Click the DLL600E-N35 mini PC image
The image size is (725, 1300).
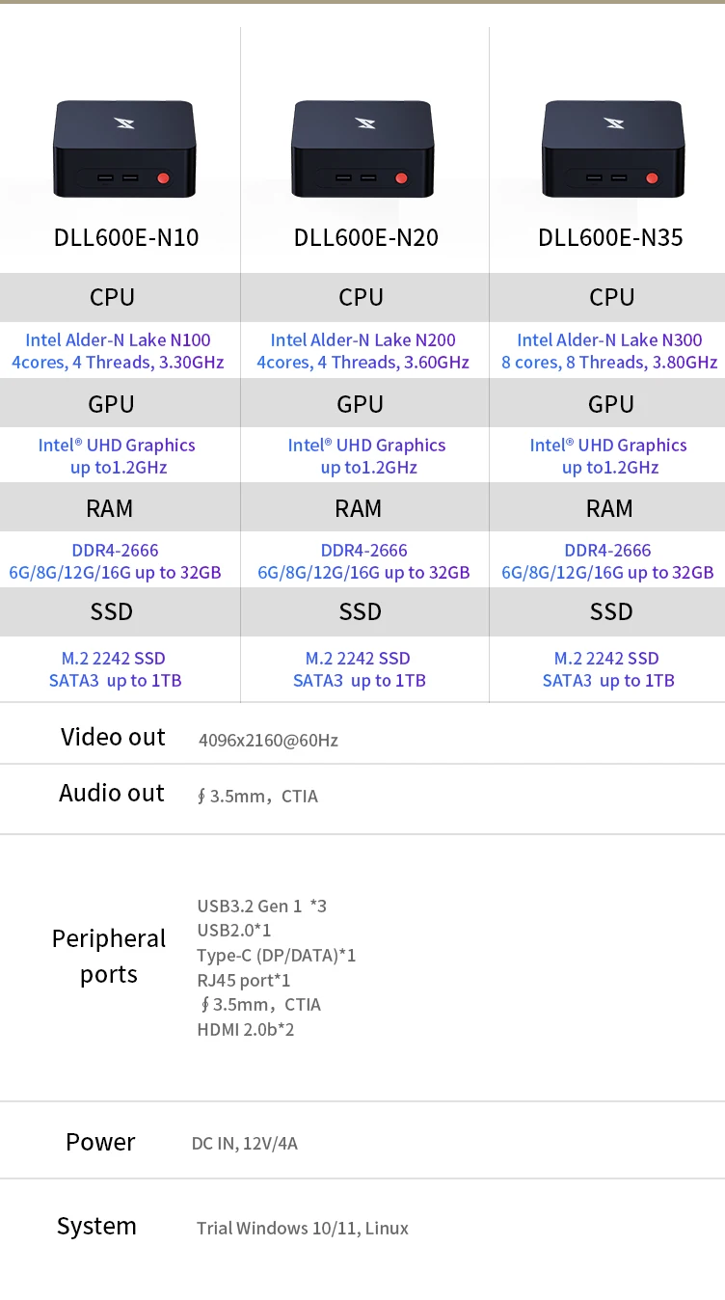(614, 150)
